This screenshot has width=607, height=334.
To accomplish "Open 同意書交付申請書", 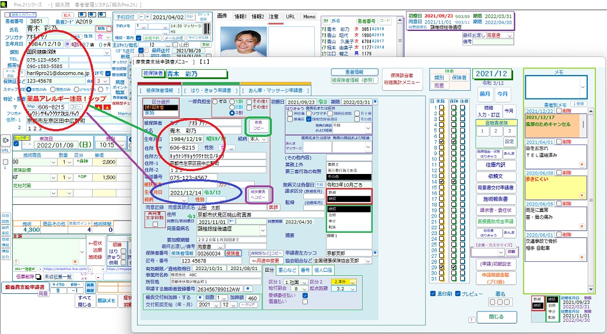I will click(x=496, y=188).
